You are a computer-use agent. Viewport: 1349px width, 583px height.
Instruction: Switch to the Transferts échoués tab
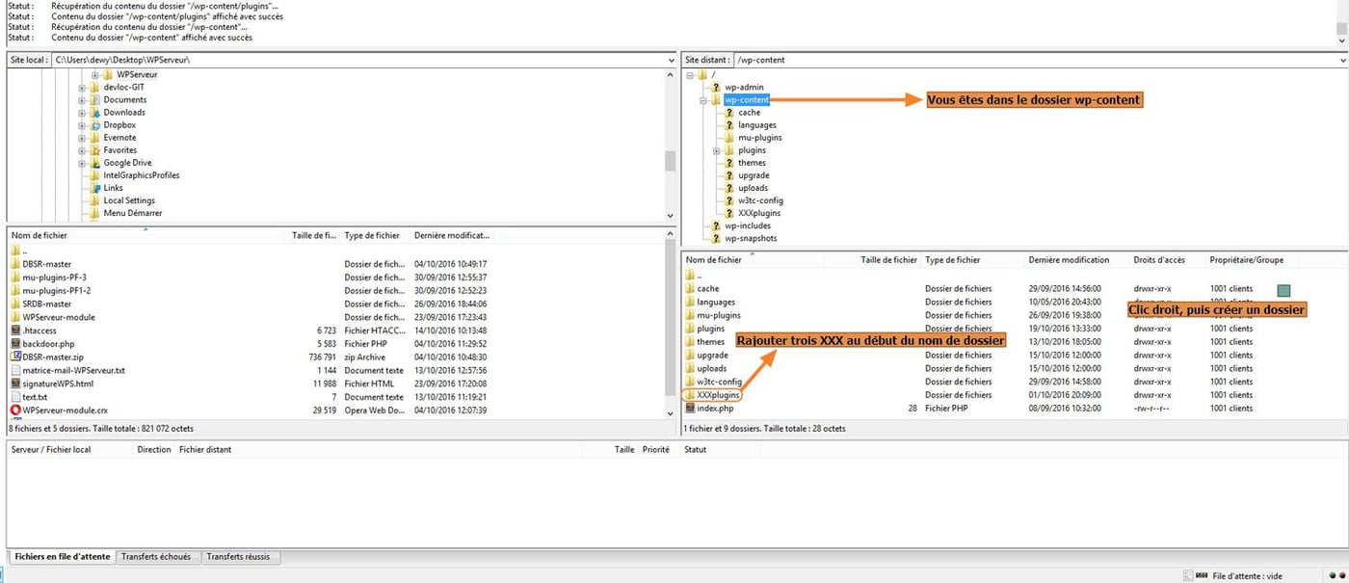[157, 556]
